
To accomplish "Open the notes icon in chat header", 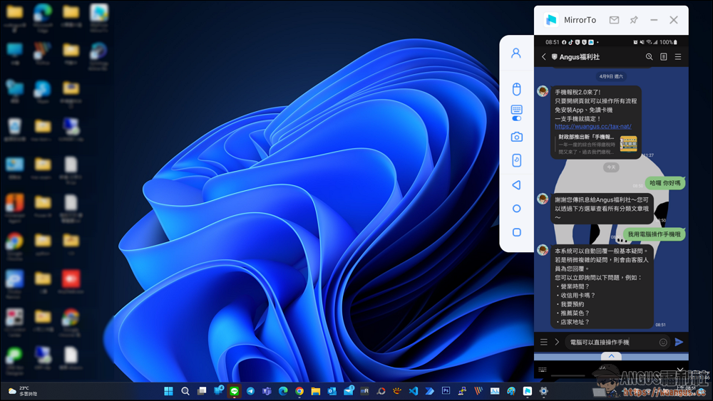I will coord(663,57).
